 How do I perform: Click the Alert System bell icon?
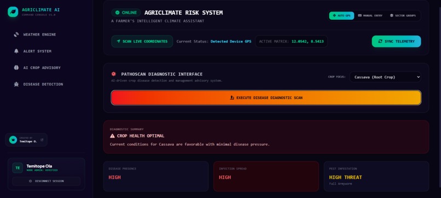pyautogui.click(x=16, y=51)
